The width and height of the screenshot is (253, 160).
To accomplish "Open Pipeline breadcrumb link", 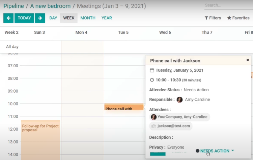I will tap(13, 6).
